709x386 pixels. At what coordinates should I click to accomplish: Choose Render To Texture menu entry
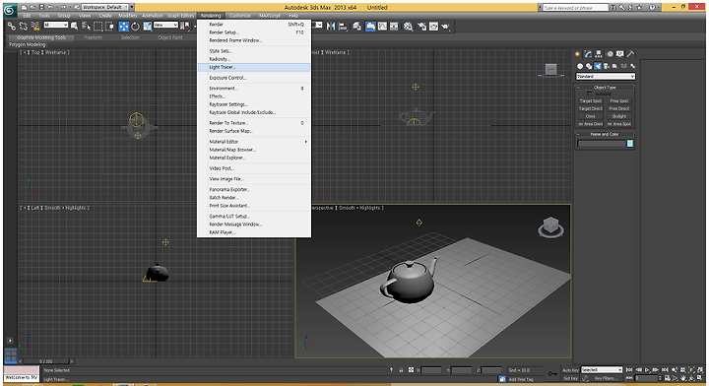click(254, 123)
